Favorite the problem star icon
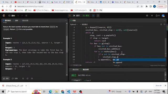The width and height of the screenshot is (168, 94). 23,78
